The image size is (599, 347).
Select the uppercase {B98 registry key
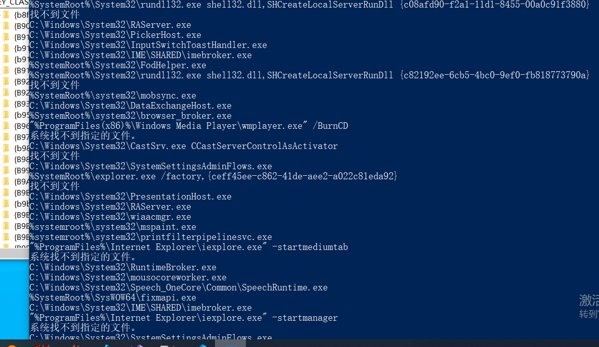pos(22,159)
